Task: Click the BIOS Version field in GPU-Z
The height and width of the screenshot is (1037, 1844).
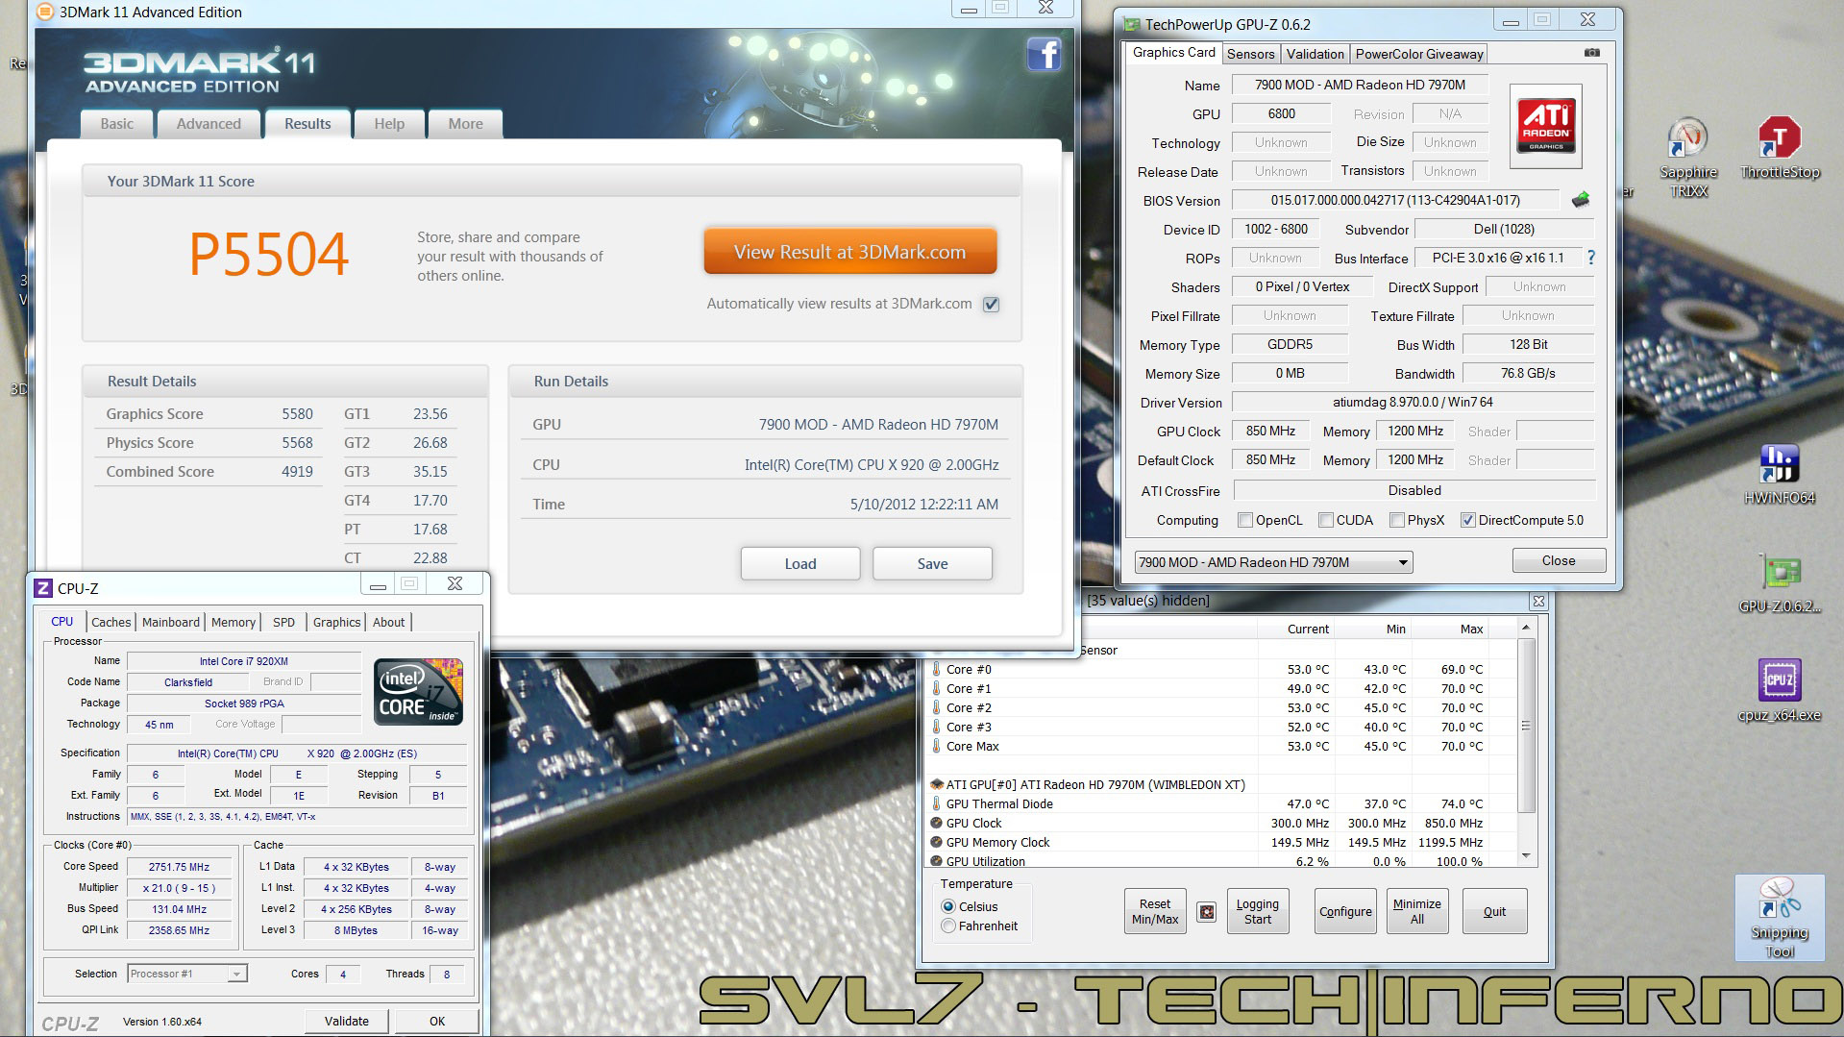Action: coord(1395,200)
